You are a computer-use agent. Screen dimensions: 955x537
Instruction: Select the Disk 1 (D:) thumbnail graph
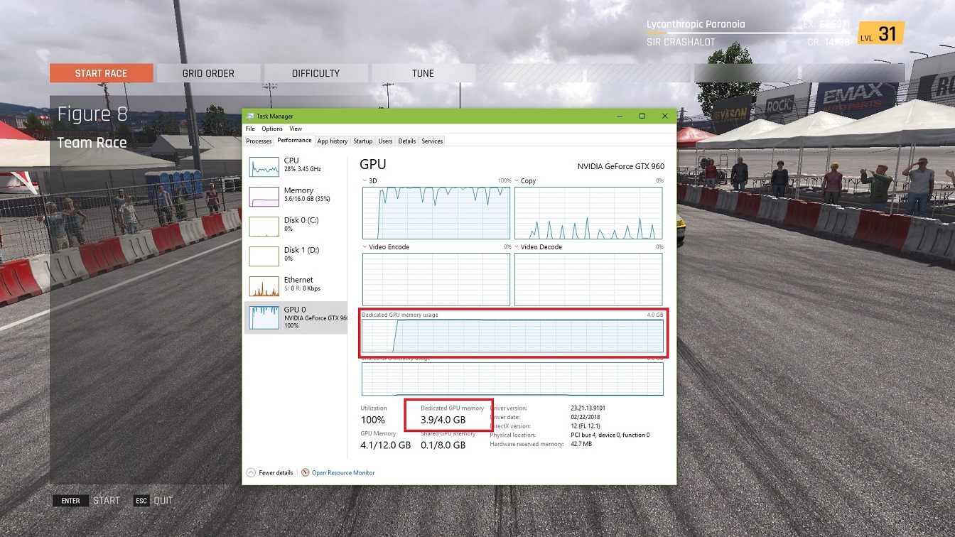tap(264, 256)
